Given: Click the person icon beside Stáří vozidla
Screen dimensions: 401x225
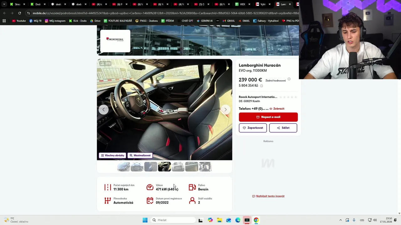Looking at the screenshot, I should 192,201.
